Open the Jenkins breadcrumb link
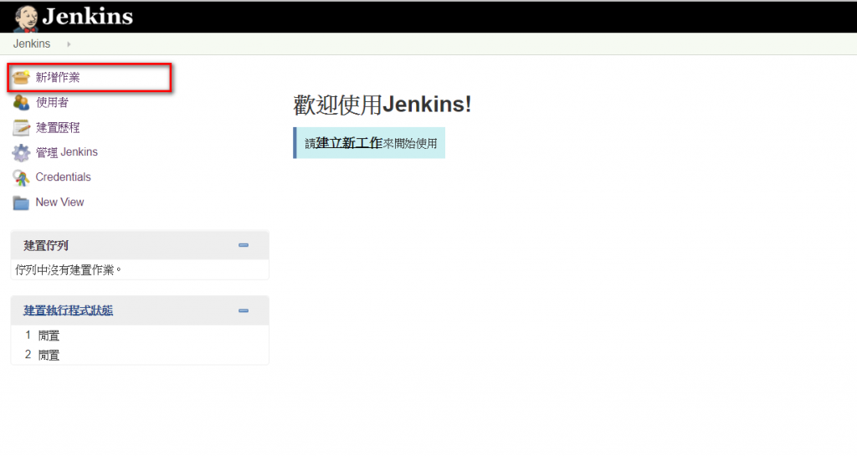Viewport: 857px width, 456px height. click(32, 44)
